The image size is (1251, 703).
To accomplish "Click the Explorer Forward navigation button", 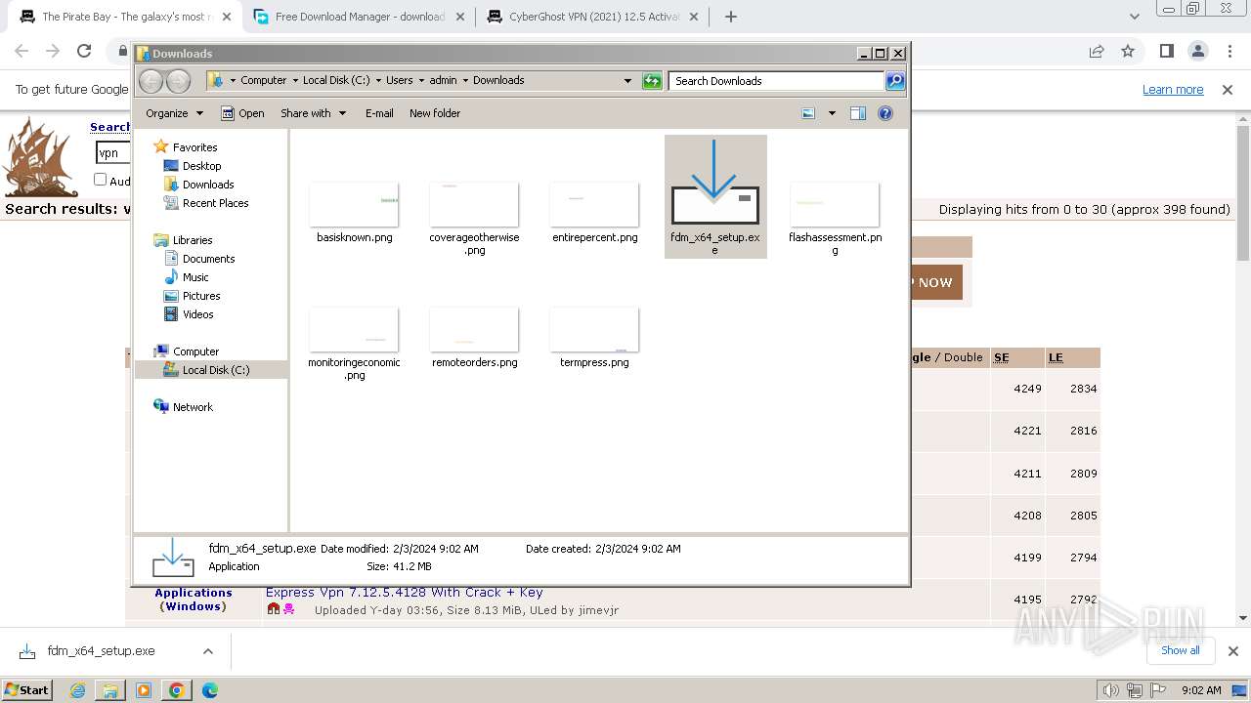I will pos(178,81).
